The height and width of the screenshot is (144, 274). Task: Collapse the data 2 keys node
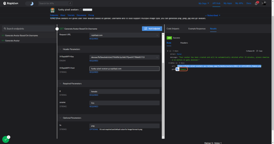(169, 63)
